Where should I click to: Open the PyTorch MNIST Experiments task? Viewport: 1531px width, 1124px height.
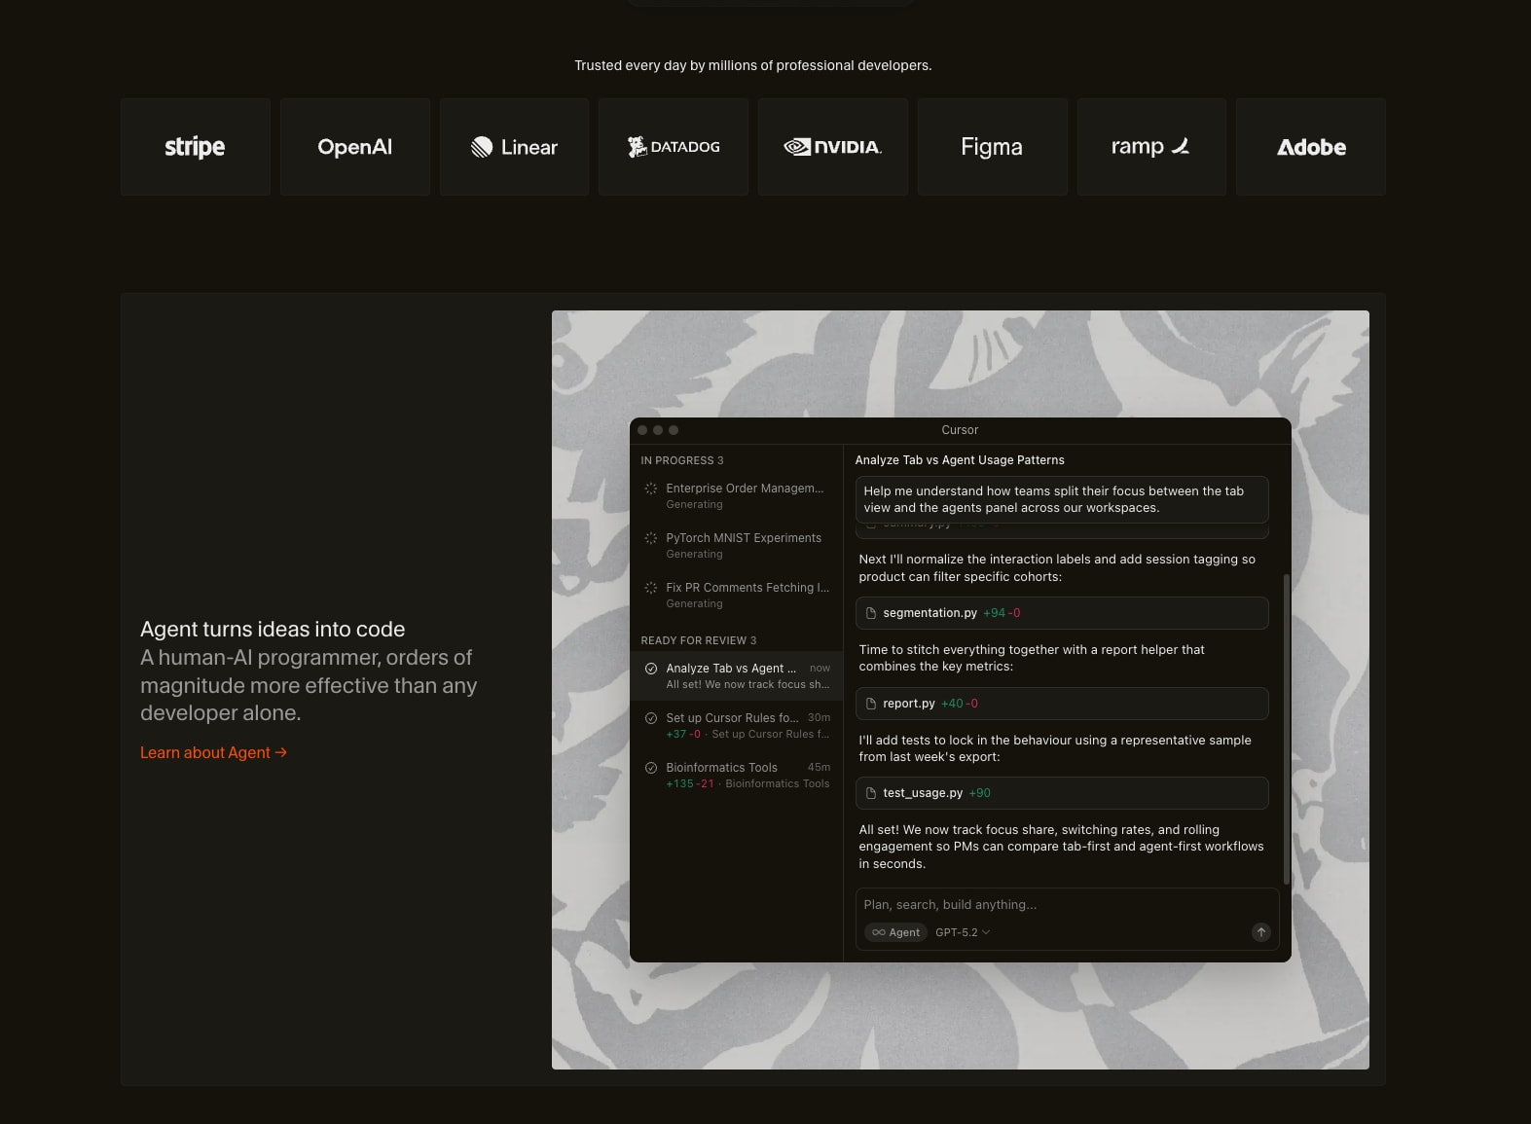click(x=737, y=545)
